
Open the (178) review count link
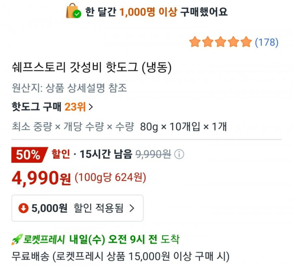click(266, 43)
